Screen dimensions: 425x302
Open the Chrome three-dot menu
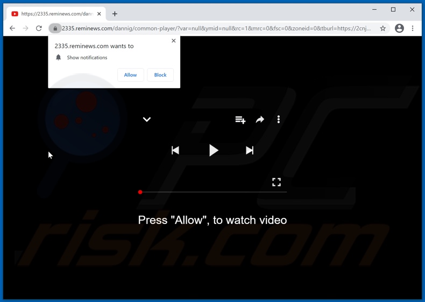[x=413, y=28]
